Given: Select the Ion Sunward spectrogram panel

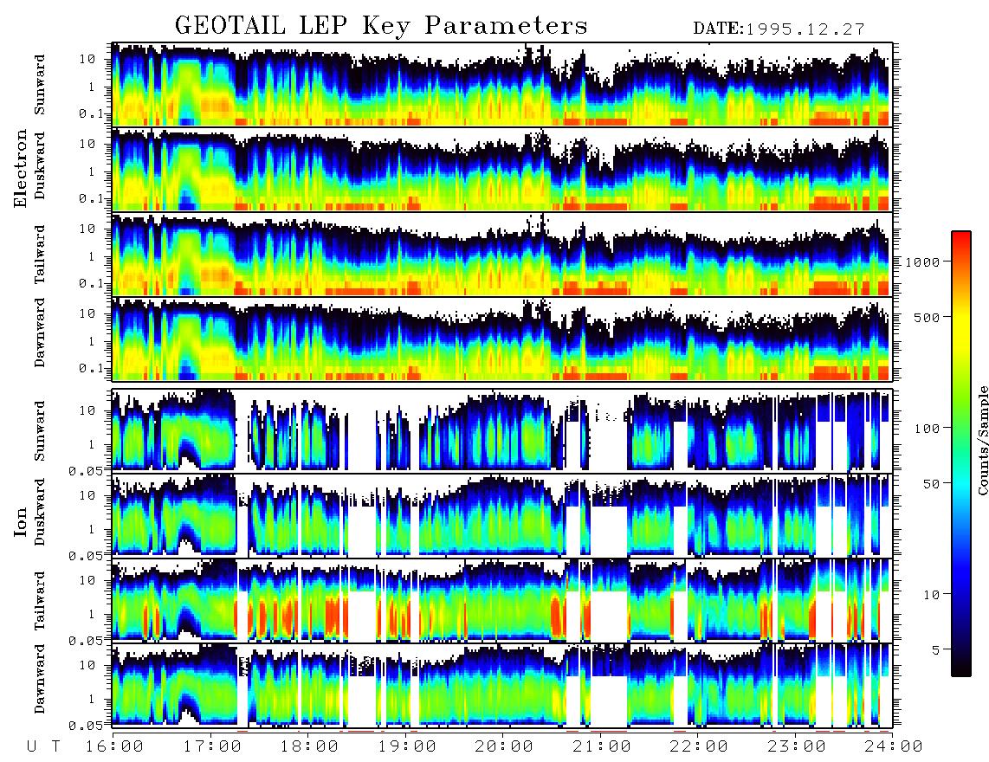Looking at the screenshot, I should (501, 430).
